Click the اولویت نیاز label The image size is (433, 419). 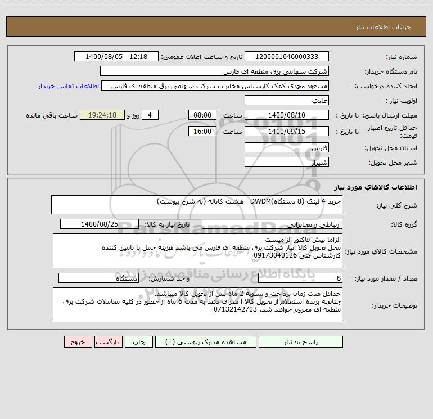pos(402,101)
